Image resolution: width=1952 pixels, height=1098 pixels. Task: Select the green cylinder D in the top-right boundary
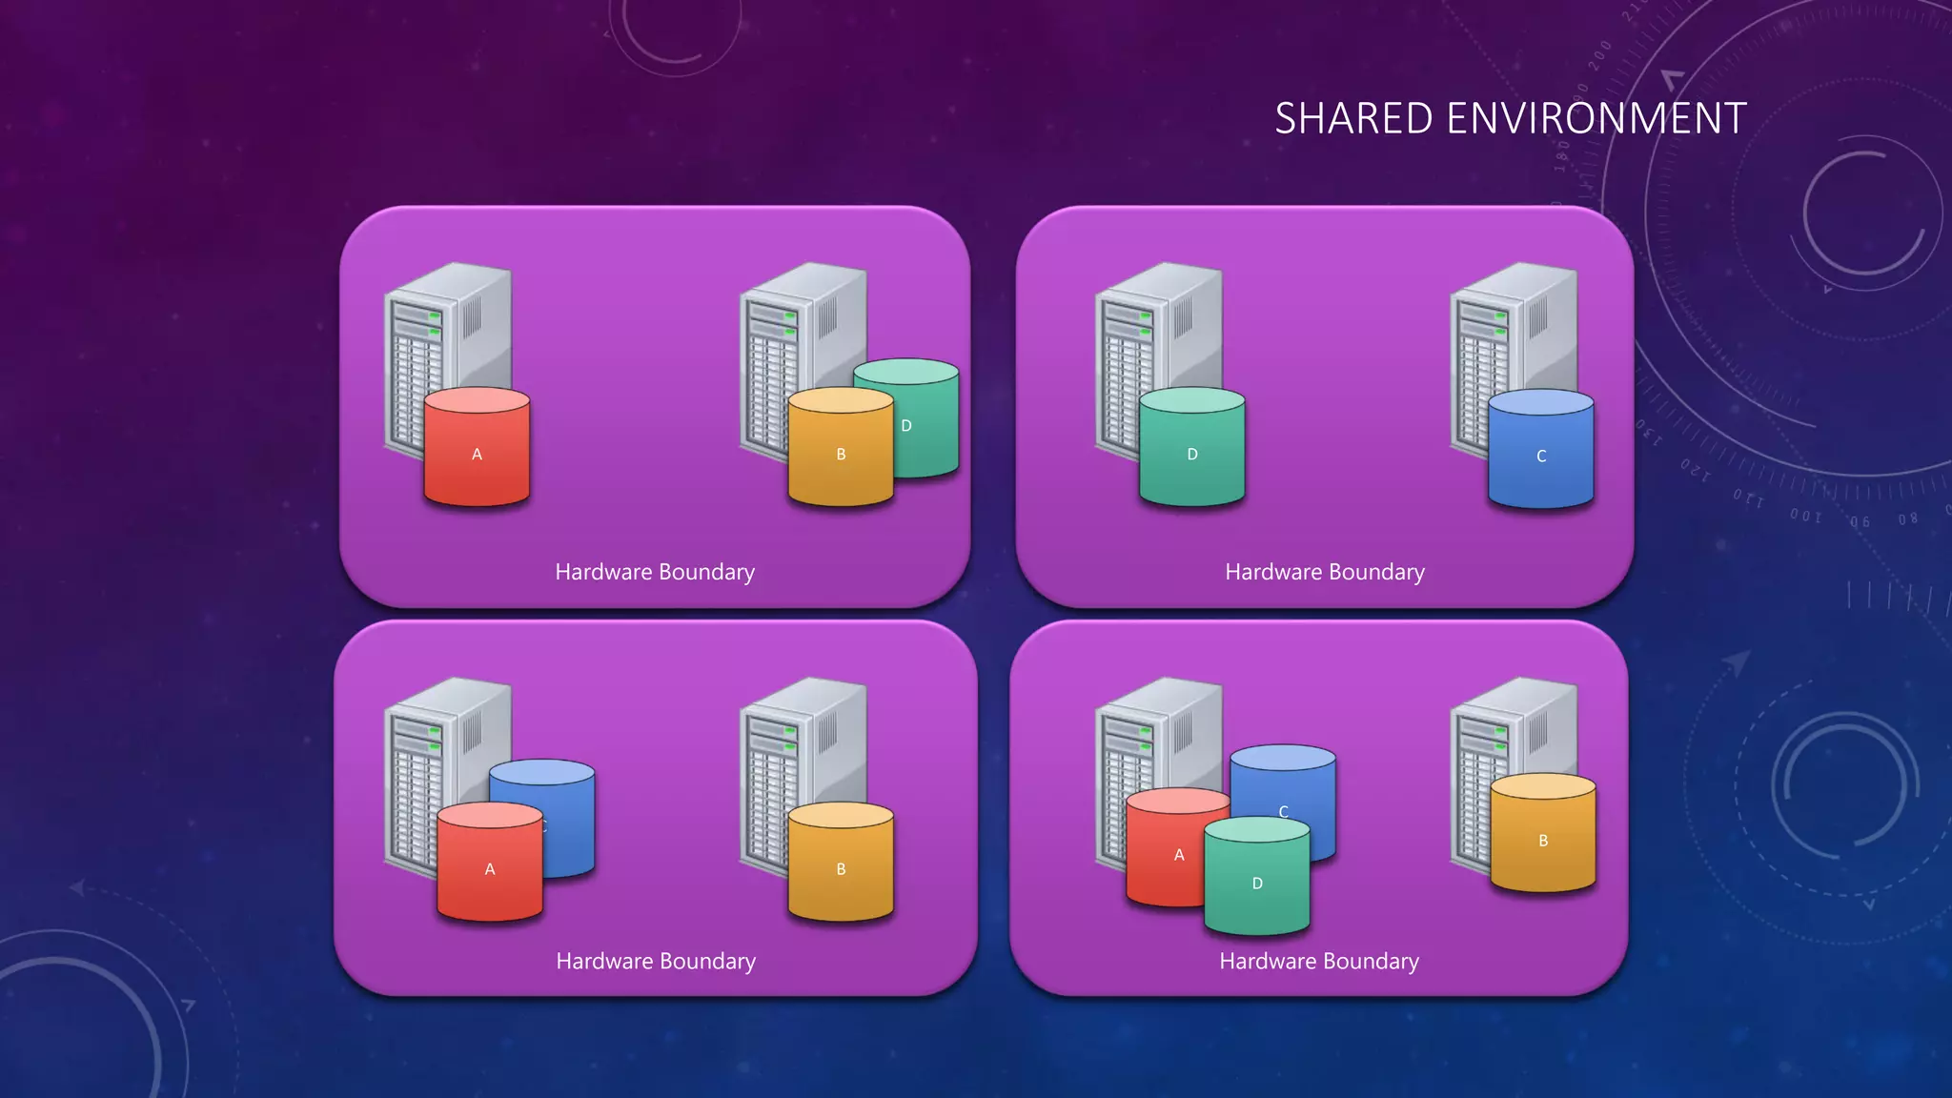point(1192,446)
